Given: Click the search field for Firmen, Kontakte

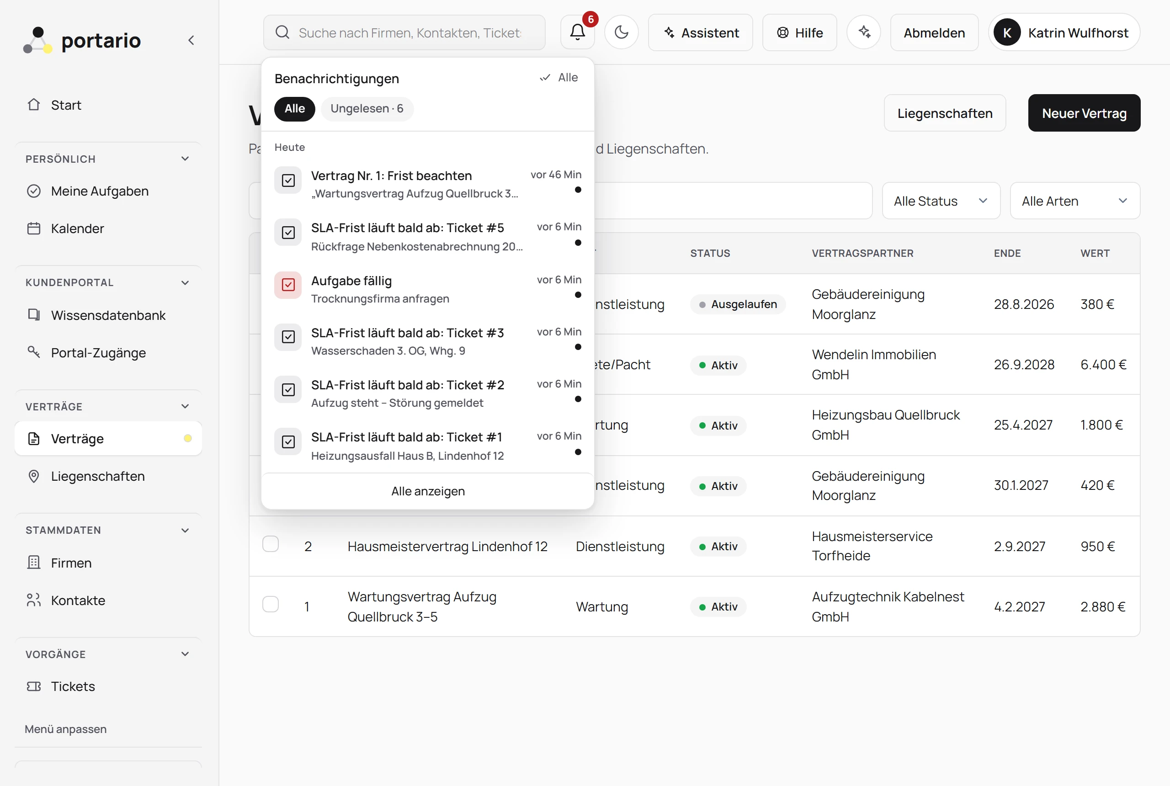Looking at the screenshot, I should (x=404, y=32).
